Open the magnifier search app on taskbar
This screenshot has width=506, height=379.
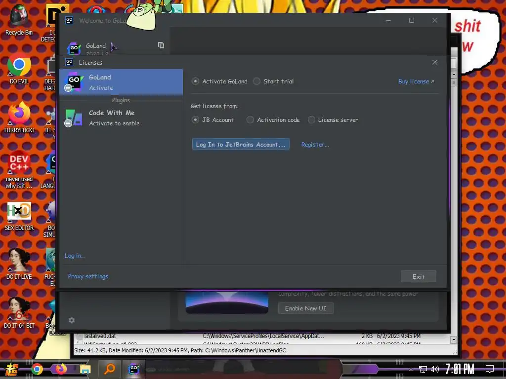109,369
